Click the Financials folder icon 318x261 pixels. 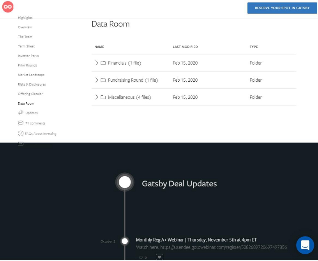(103, 63)
